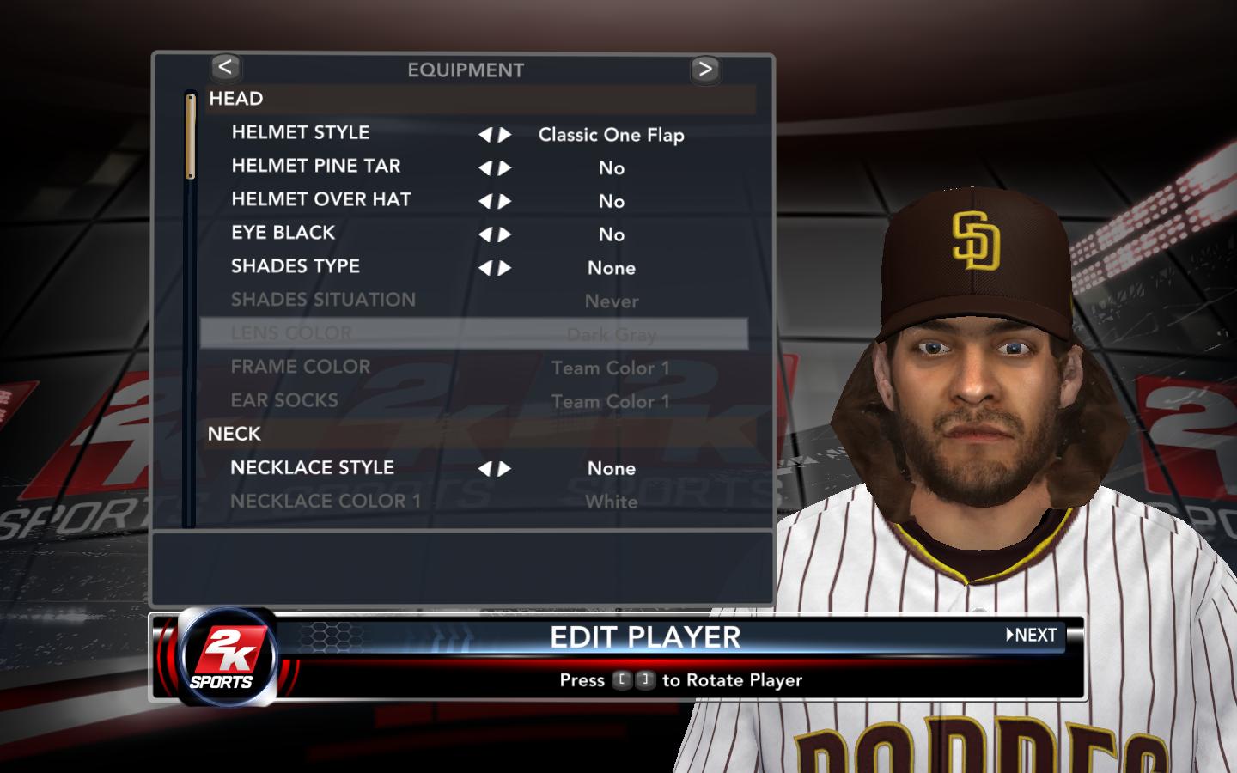Click the 2K Sports logo
1237x773 pixels.
point(227,658)
